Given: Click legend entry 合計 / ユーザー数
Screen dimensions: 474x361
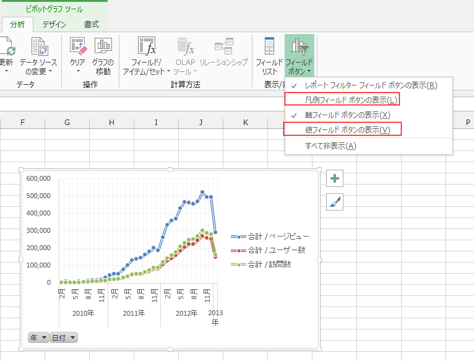Looking at the screenshot, I should [268, 250].
